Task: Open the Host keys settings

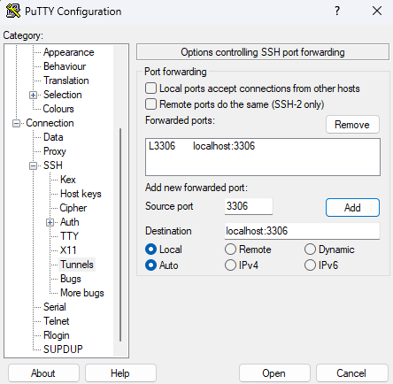Action: [x=81, y=194]
